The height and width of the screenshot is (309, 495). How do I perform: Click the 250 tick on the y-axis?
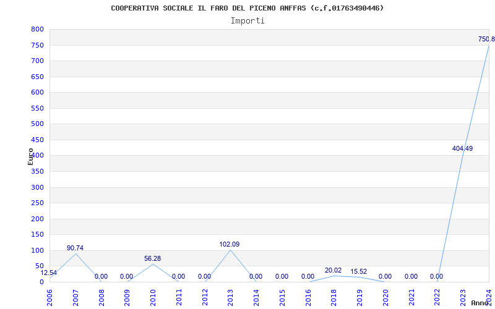[x=37, y=203]
